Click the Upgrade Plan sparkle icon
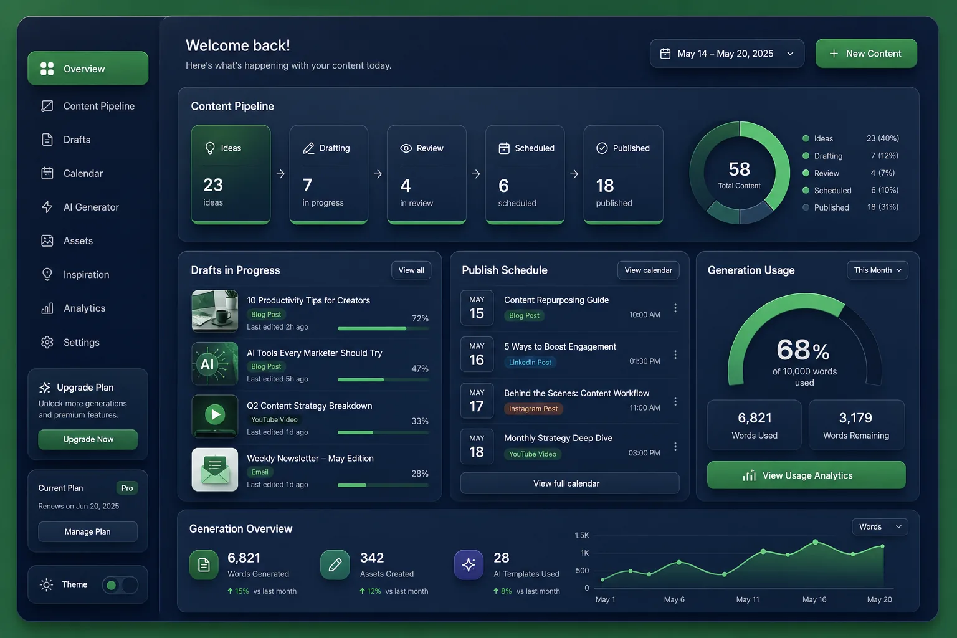The image size is (957, 638). pyautogui.click(x=45, y=388)
